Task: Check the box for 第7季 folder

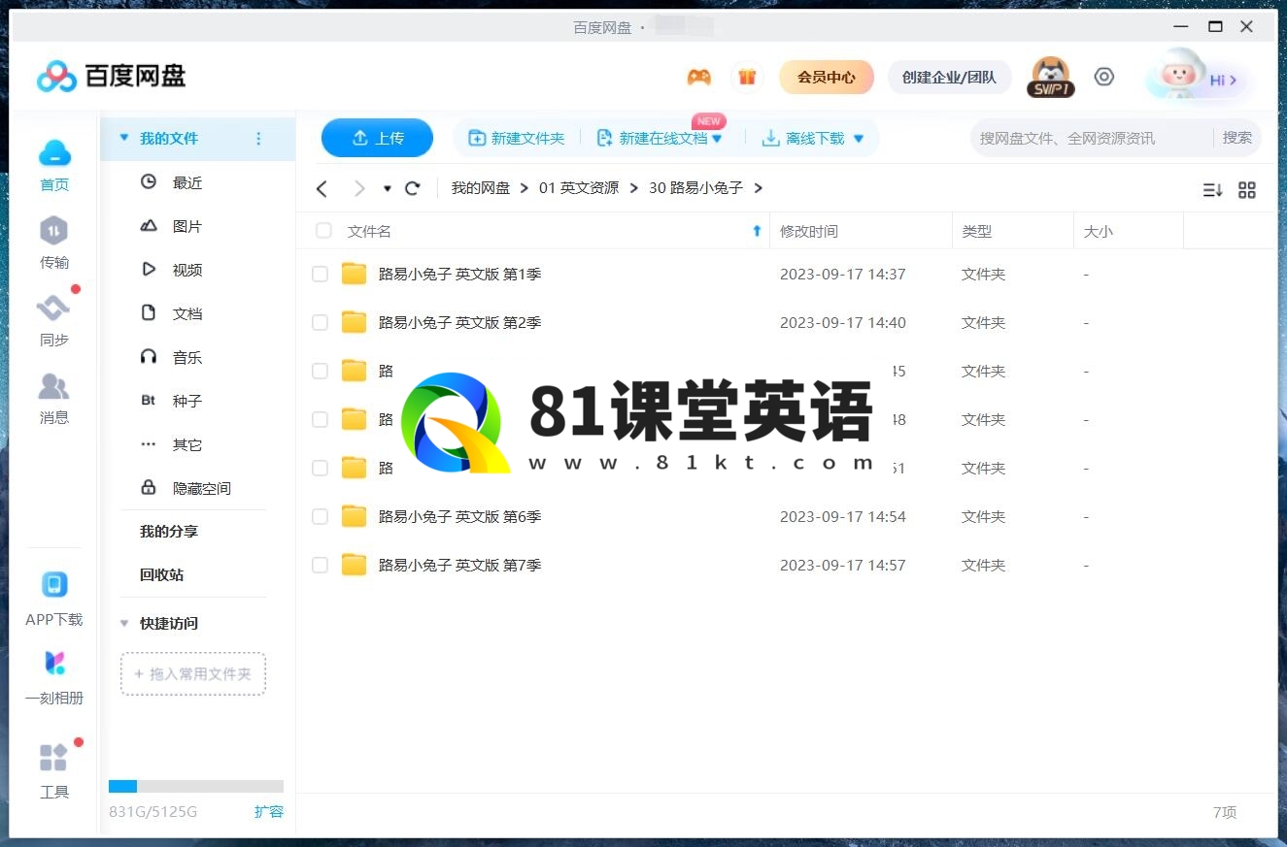Action: pos(320,566)
